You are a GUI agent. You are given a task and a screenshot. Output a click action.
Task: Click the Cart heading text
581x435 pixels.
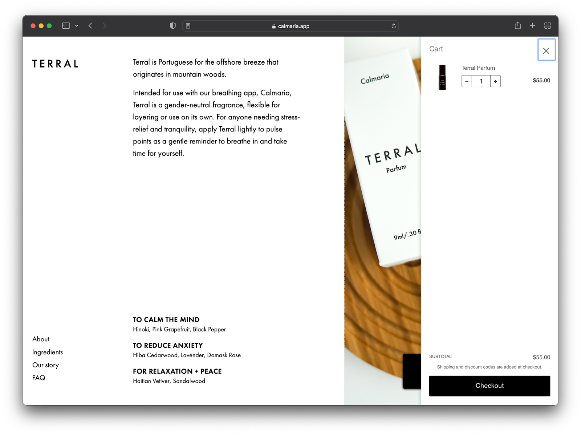[436, 49]
